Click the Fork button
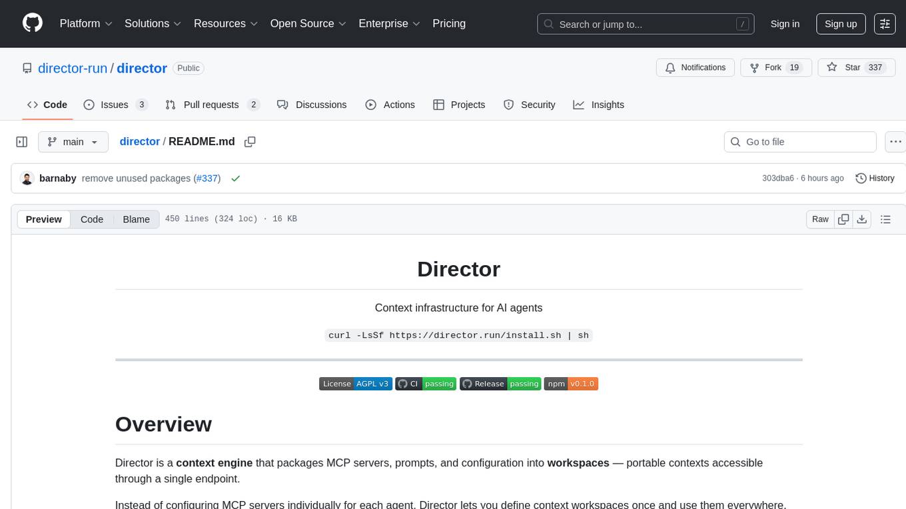906x509 pixels. [776, 68]
